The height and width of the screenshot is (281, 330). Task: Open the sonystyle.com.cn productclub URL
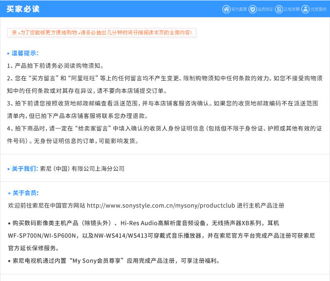tap(161, 205)
